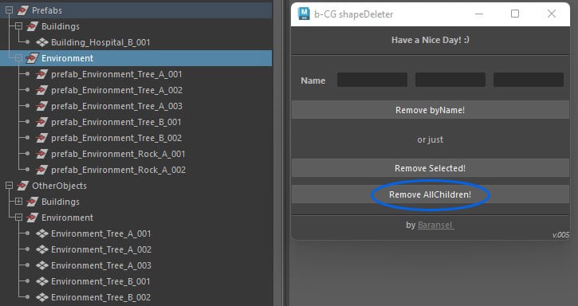Click the icon of prefab_Environment_Tree_A_003
Image resolution: width=578 pixels, height=306 pixels.
(41, 106)
